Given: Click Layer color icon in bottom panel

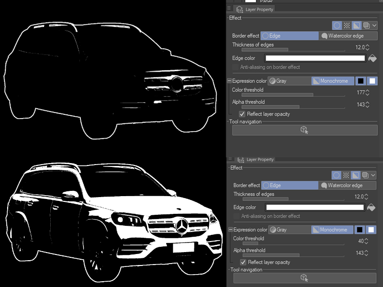Looking at the screenshot, I should pos(356,176).
